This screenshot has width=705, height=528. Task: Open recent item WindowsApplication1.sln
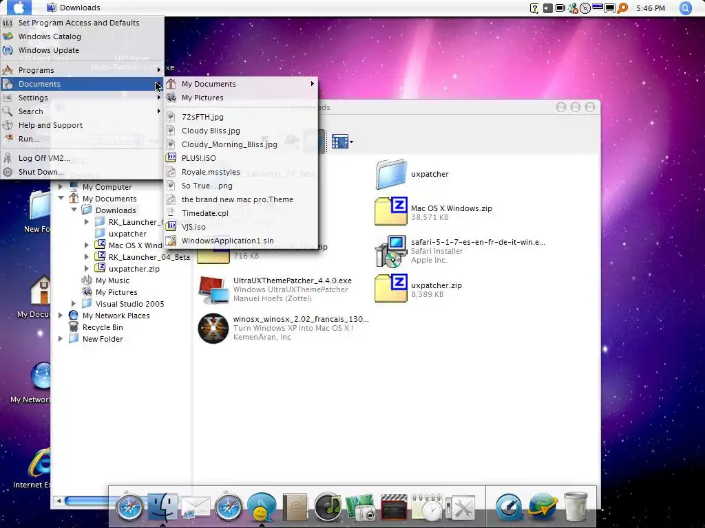tap(241, 241)
